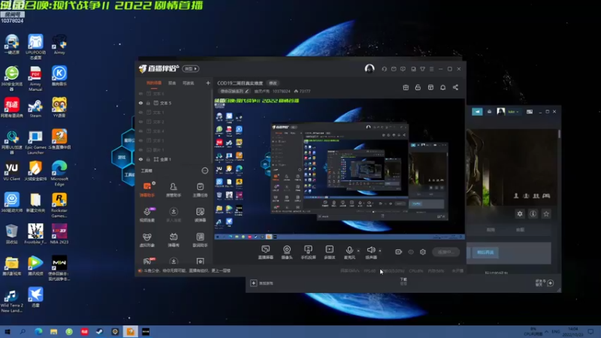The width and height of the screenshot is (601, 338).
Task: Open the 弹幕秀 tool
Action: [174, 240]
